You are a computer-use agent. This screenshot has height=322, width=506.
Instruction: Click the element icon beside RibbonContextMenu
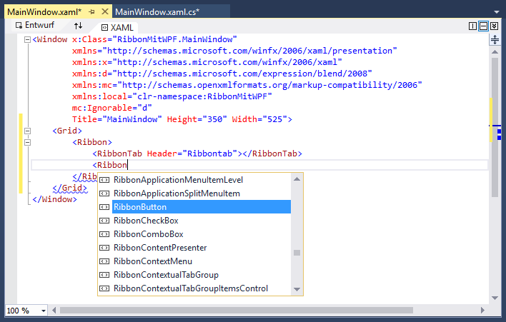click(x=104, y=261)
